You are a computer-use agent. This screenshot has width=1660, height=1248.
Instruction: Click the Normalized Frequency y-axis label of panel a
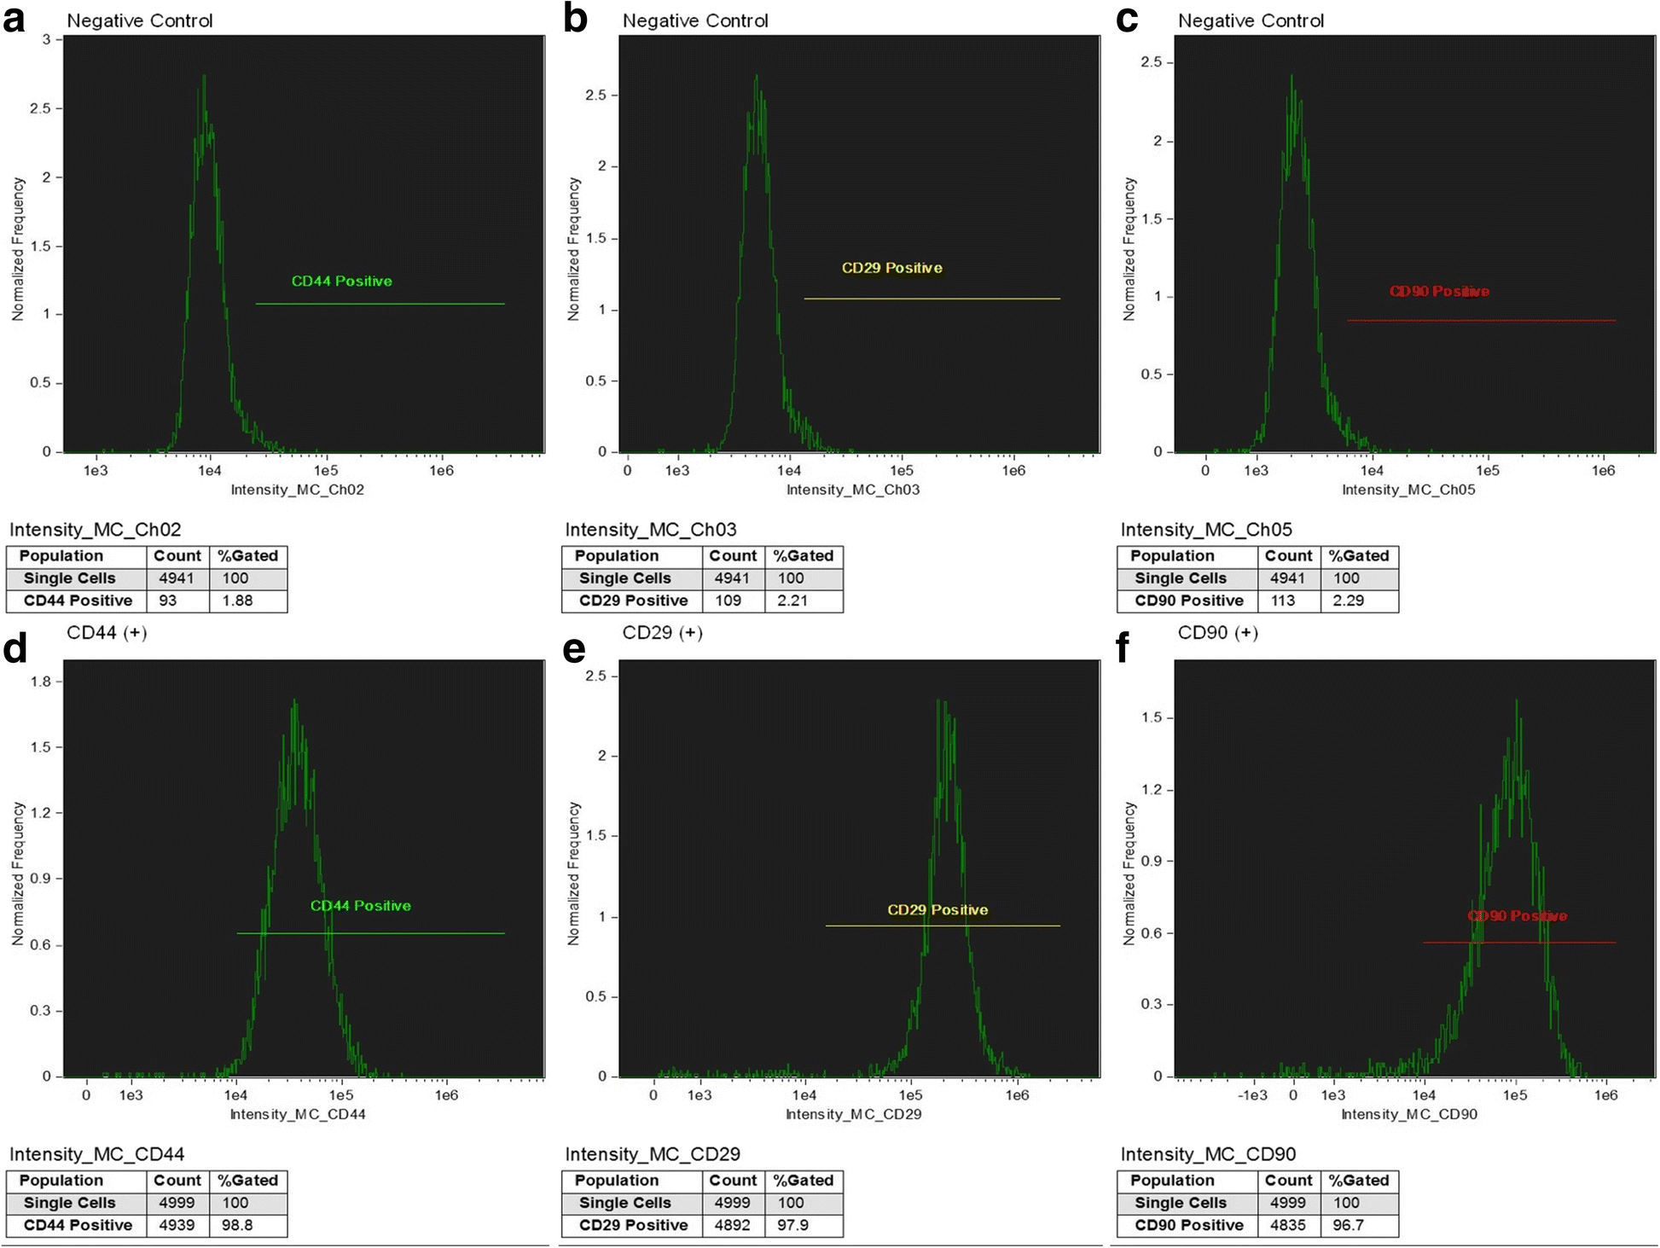click(18, 248)
